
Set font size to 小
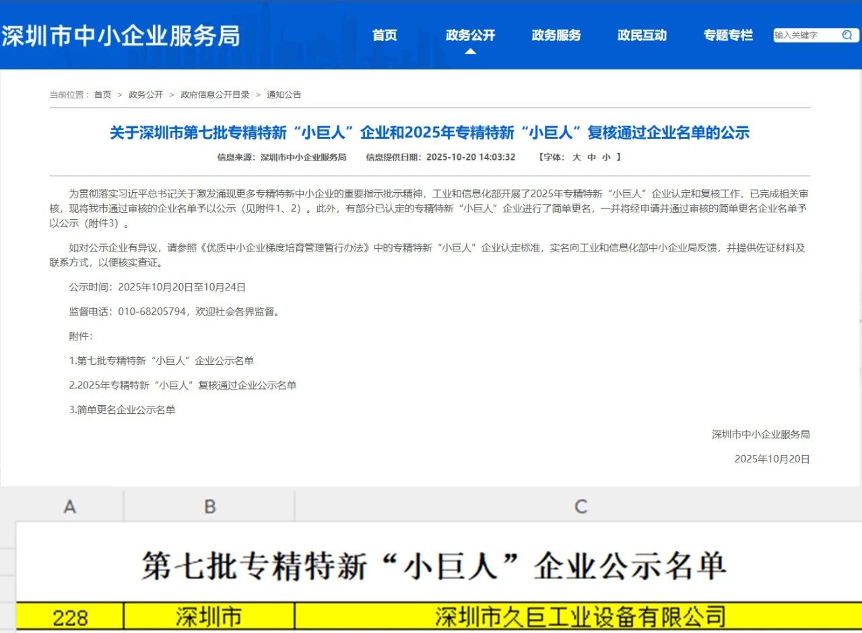click(606, 157)
